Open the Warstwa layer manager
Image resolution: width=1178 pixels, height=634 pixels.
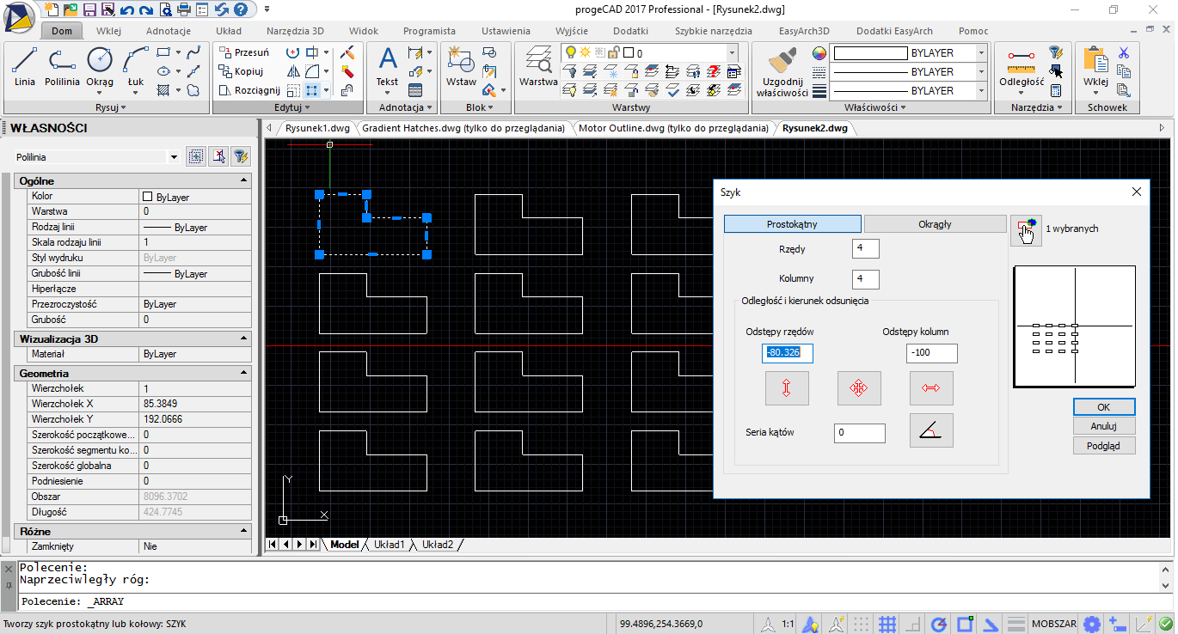point(538,67)
